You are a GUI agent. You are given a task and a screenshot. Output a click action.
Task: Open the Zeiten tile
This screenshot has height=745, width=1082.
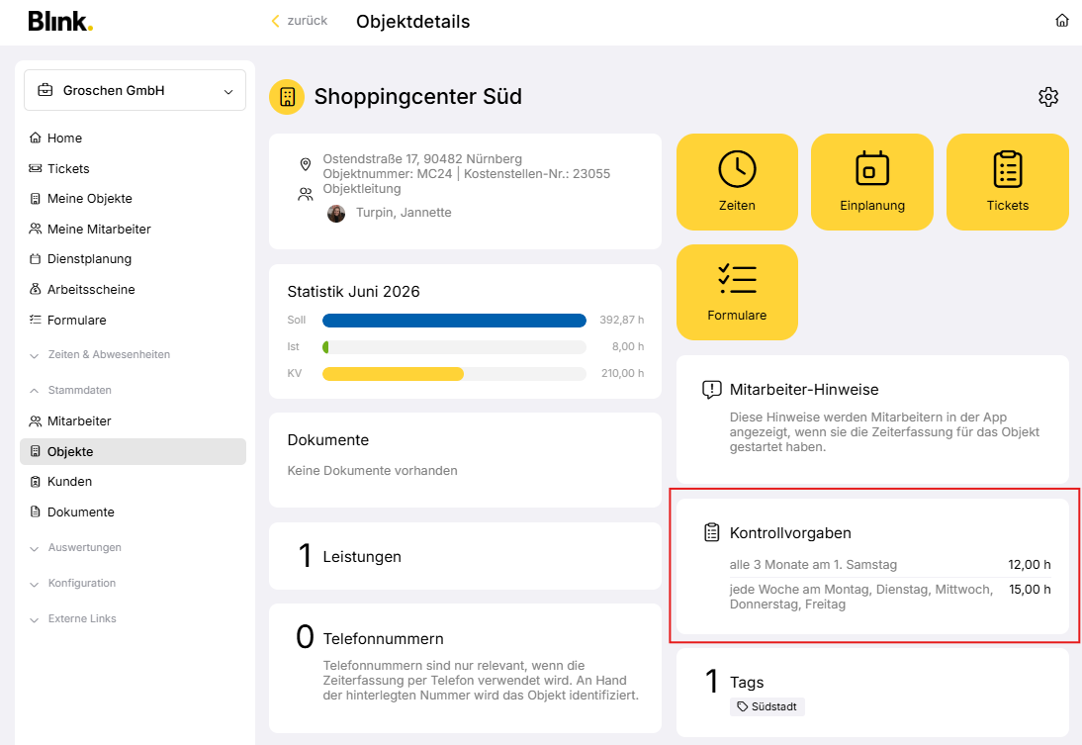[737, 182]
